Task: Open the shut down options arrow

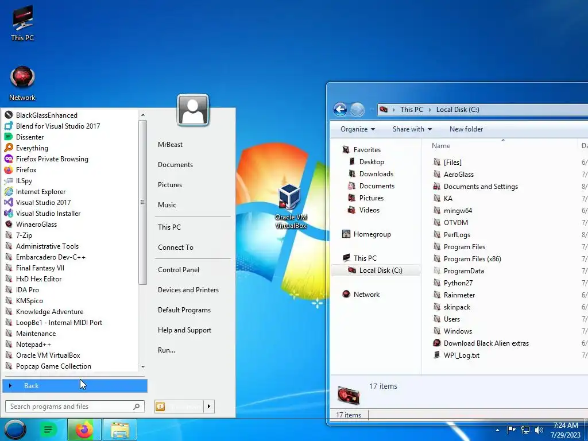Action: tap(209, 407)
